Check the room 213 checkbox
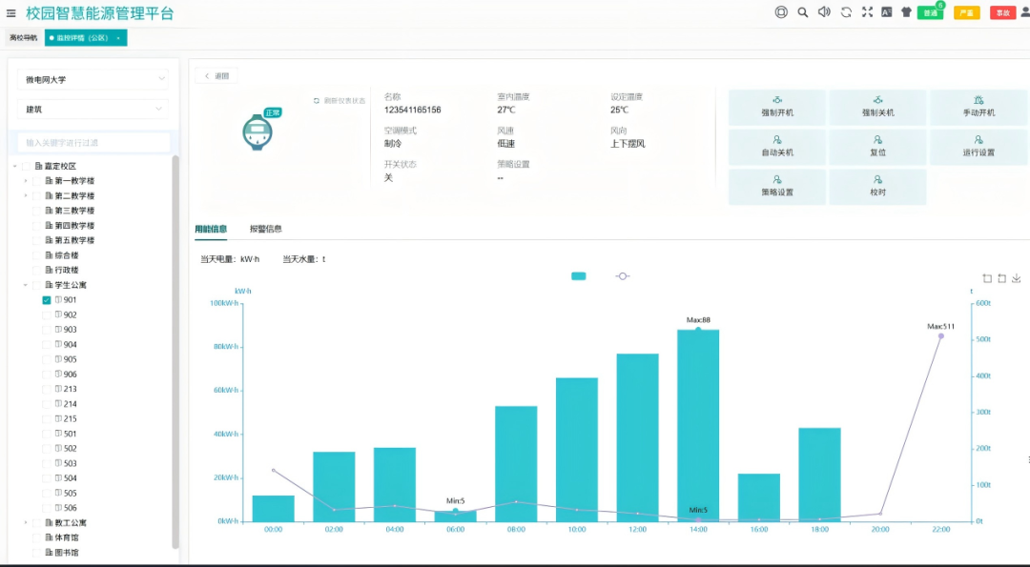Image resolution: width=1030 pixels, height=567 pixels. click(x=46, y=389)
